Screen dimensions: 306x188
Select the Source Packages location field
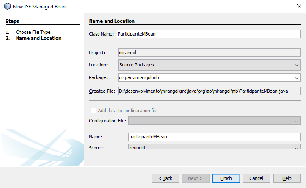click(209, 65)
